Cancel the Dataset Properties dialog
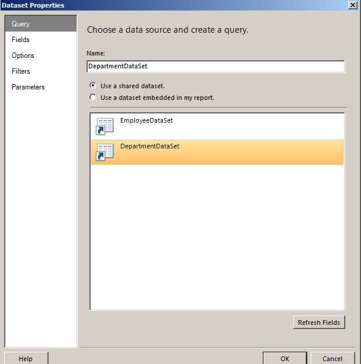The width and height of the screenshot is (361, 364). point(332,358)
